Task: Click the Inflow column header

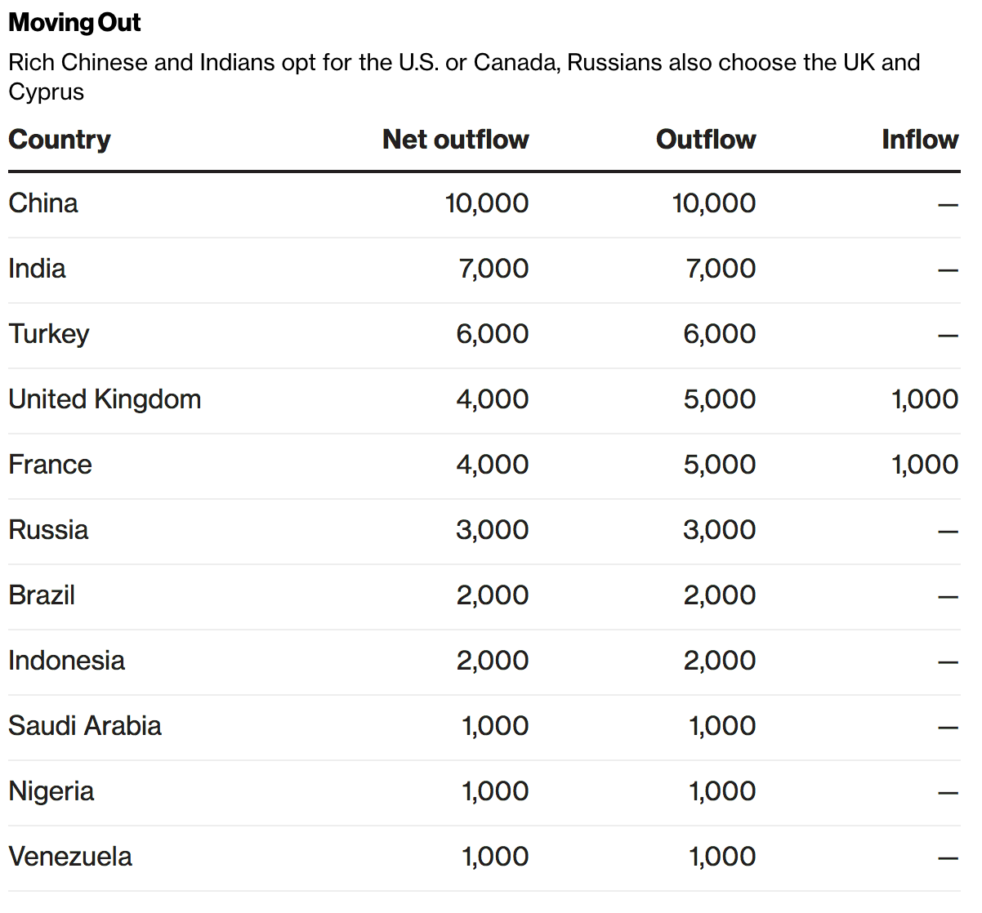Action: tap(920, 140)
